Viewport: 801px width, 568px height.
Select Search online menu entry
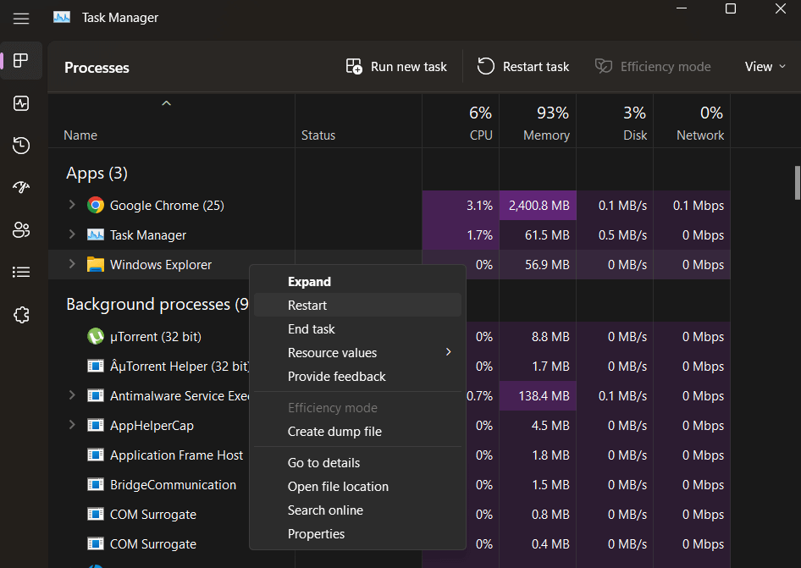357,510
